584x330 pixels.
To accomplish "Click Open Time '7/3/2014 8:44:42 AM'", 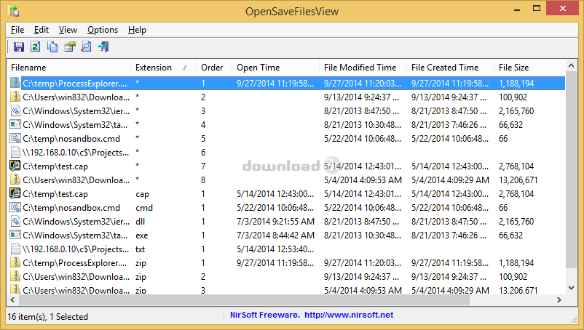I will pyautogui.click(x=275, y=236).
